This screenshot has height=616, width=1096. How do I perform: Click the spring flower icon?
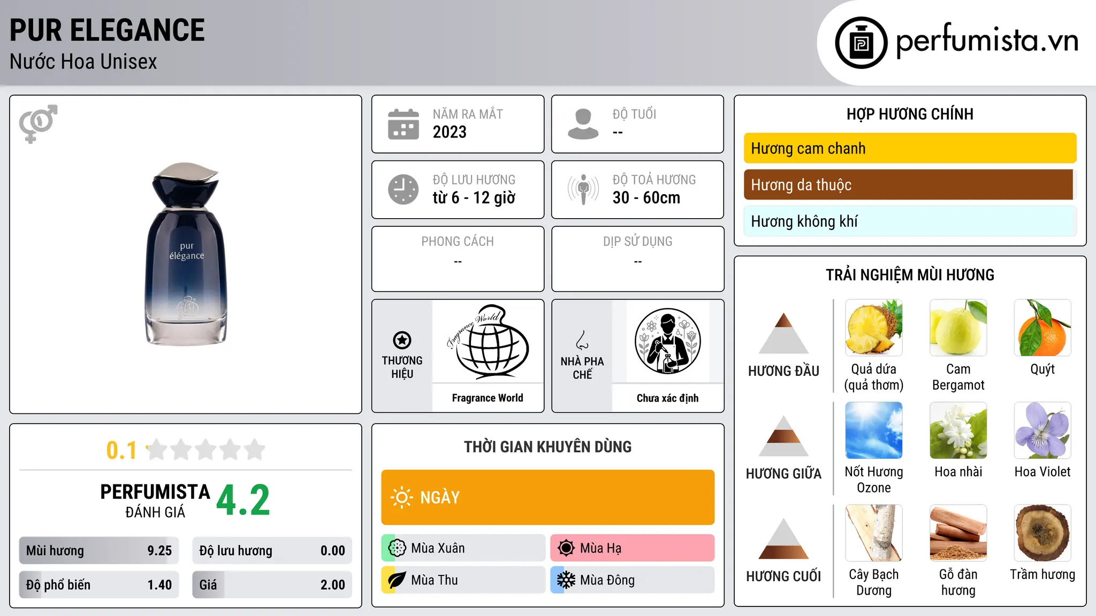[397, 548]
